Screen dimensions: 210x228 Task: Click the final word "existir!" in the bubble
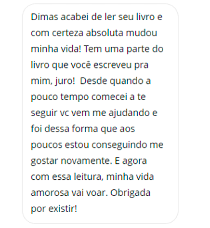tap(63, 209)
